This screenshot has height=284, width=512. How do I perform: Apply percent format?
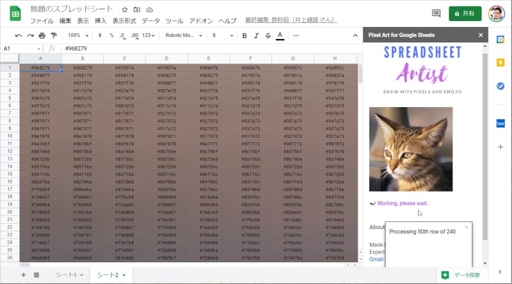click(111, 35)
